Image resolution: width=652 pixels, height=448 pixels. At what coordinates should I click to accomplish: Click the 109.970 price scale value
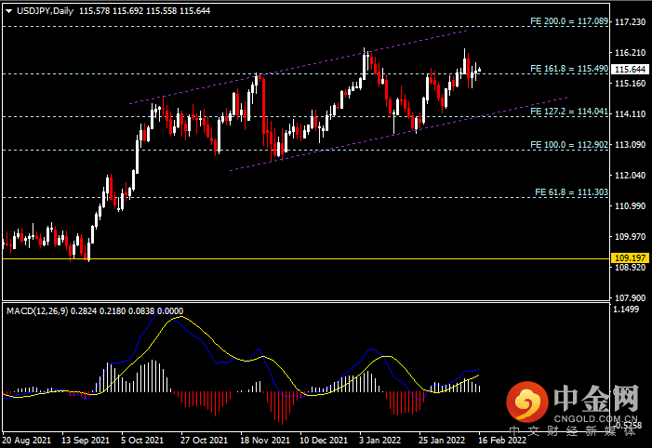point(630,237)
